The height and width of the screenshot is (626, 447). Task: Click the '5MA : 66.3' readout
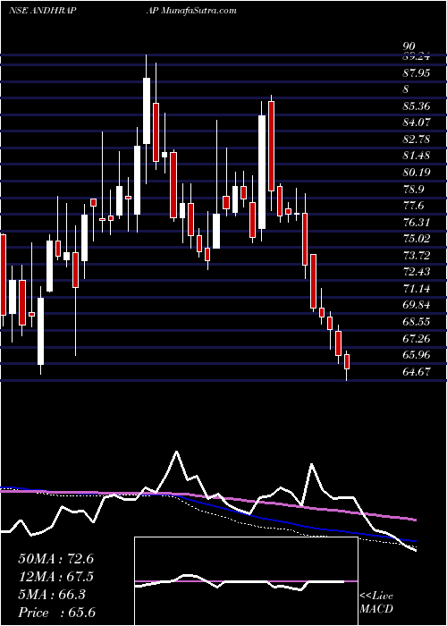(53, 595)
